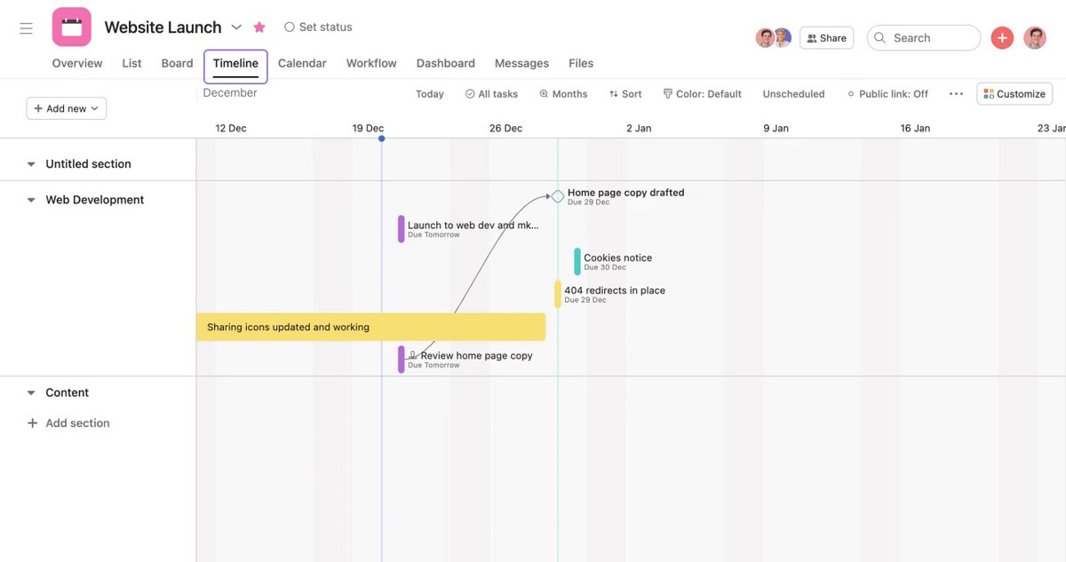
Task: Toggle the favorite star for the project
Action: click(x=259, y=28)
